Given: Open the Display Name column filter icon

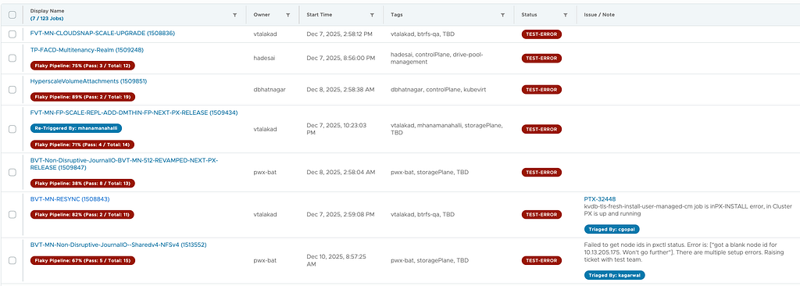Looking at the screenshot, I should coord(234,16).
